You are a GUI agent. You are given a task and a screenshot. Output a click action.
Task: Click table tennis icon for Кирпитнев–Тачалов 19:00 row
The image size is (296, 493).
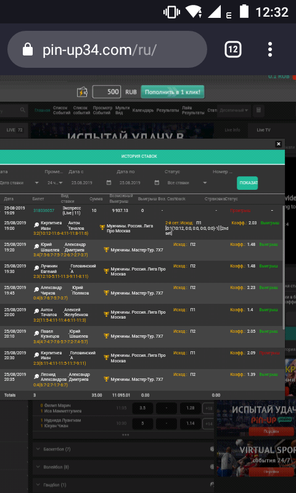pos(36,225)
